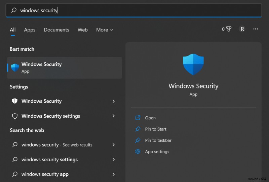
Task: Switch to the Apps tab
Action: (x=30, y=30)
